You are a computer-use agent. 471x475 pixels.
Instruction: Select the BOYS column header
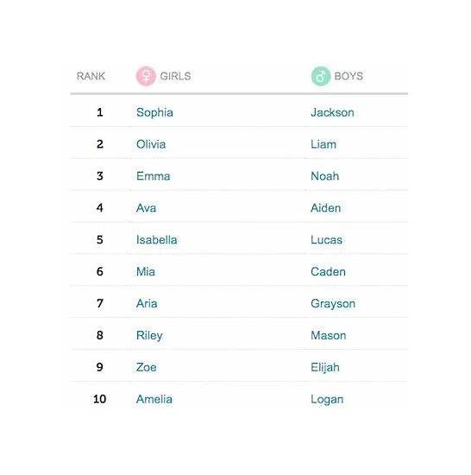click(349, 76)
